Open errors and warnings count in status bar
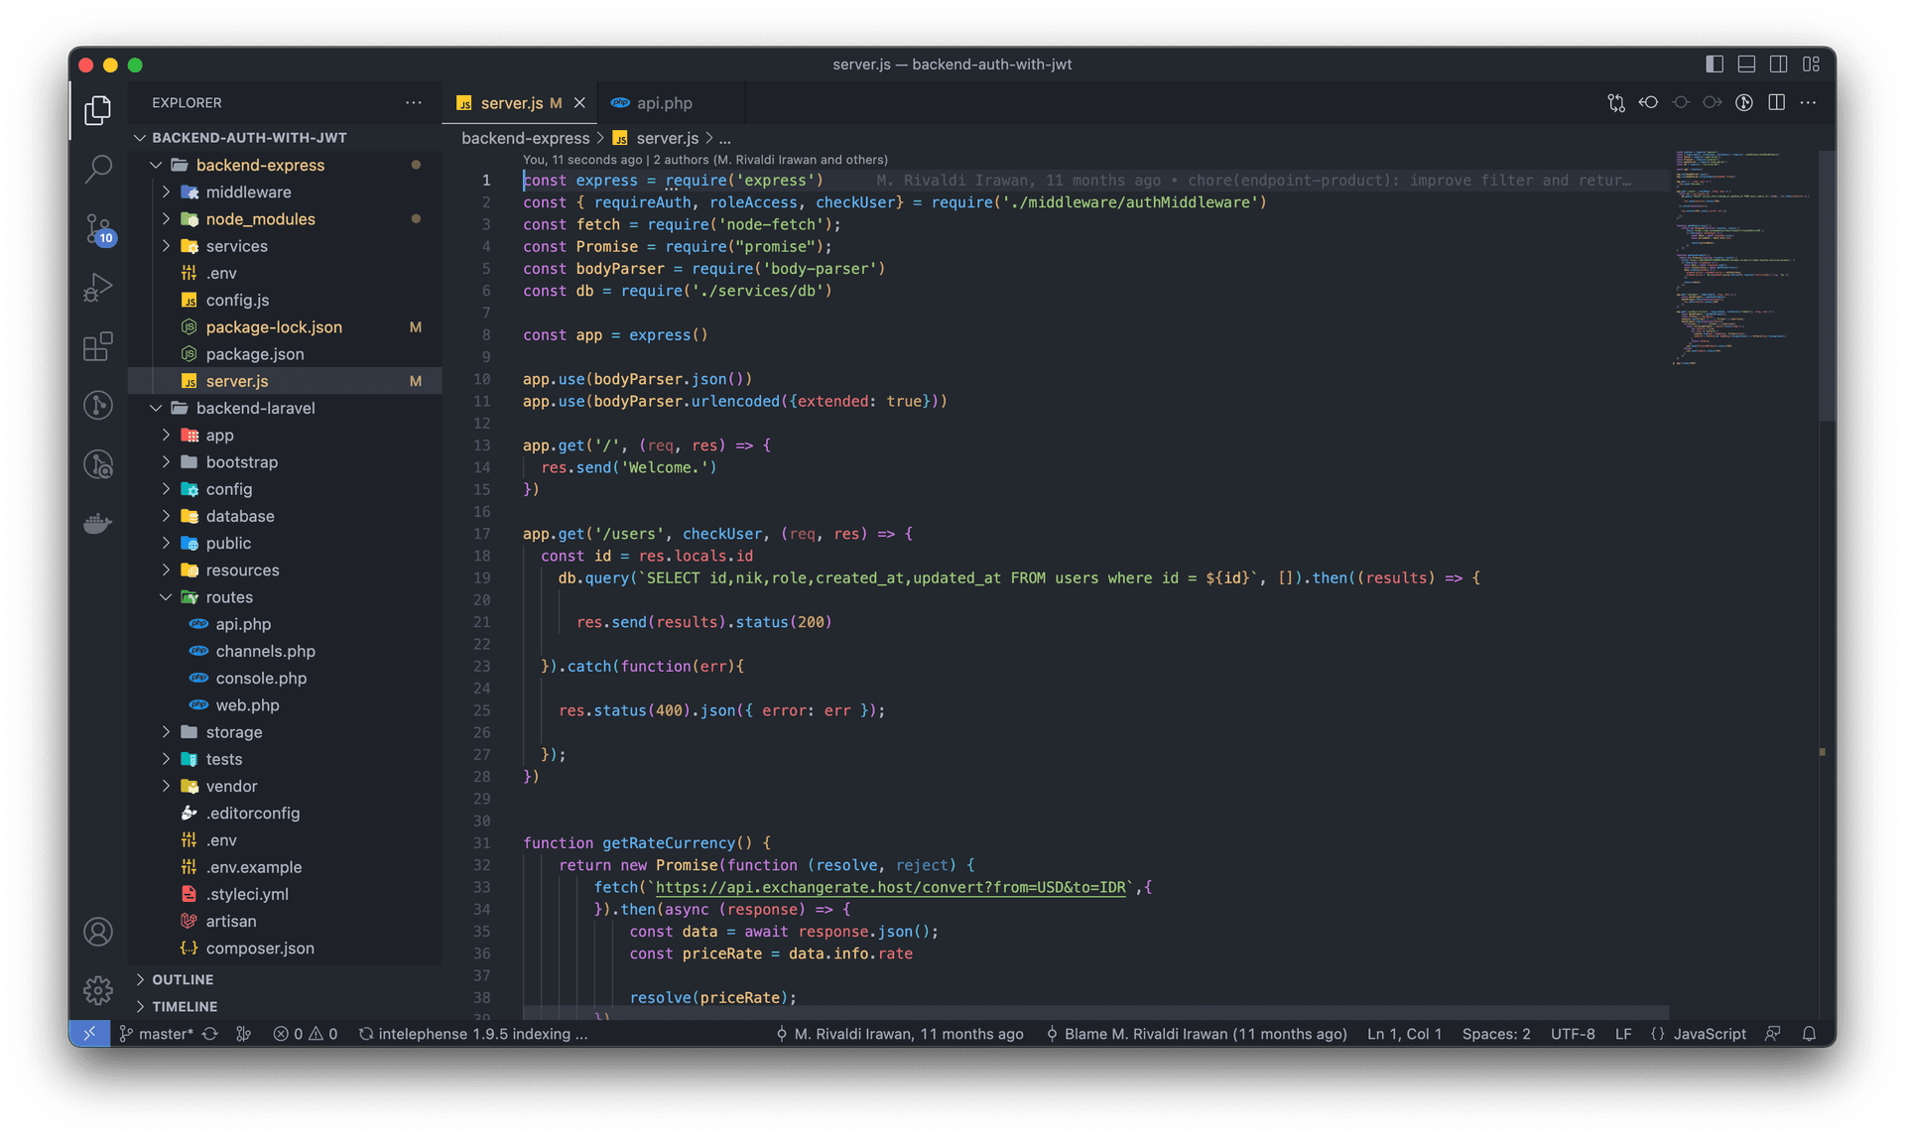This screenshot has height=1138, width=1905. coord(306,1034)
